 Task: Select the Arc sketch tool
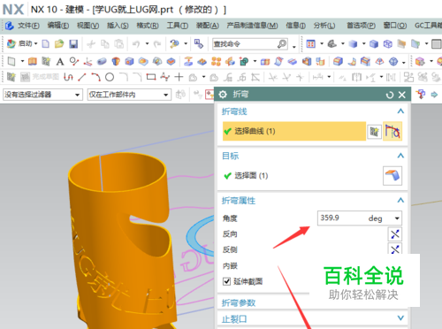tap(95, 78)
